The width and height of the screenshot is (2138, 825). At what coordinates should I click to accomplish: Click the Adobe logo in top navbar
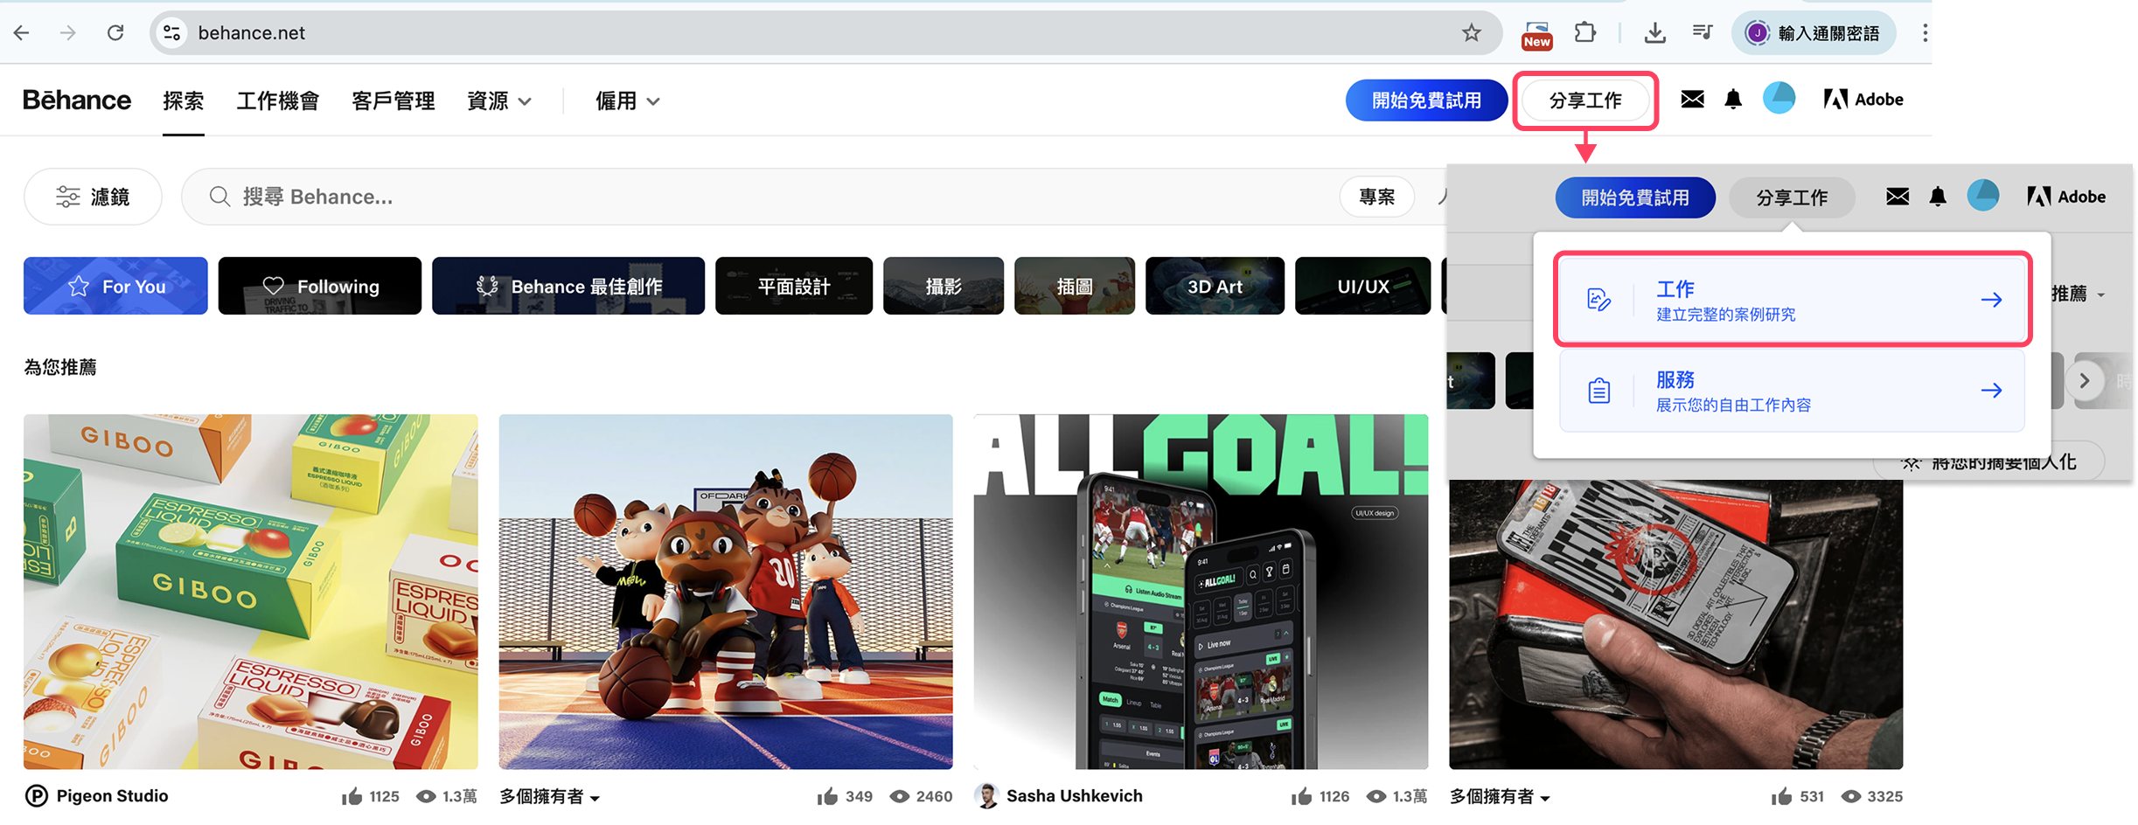pos(1863,100)
